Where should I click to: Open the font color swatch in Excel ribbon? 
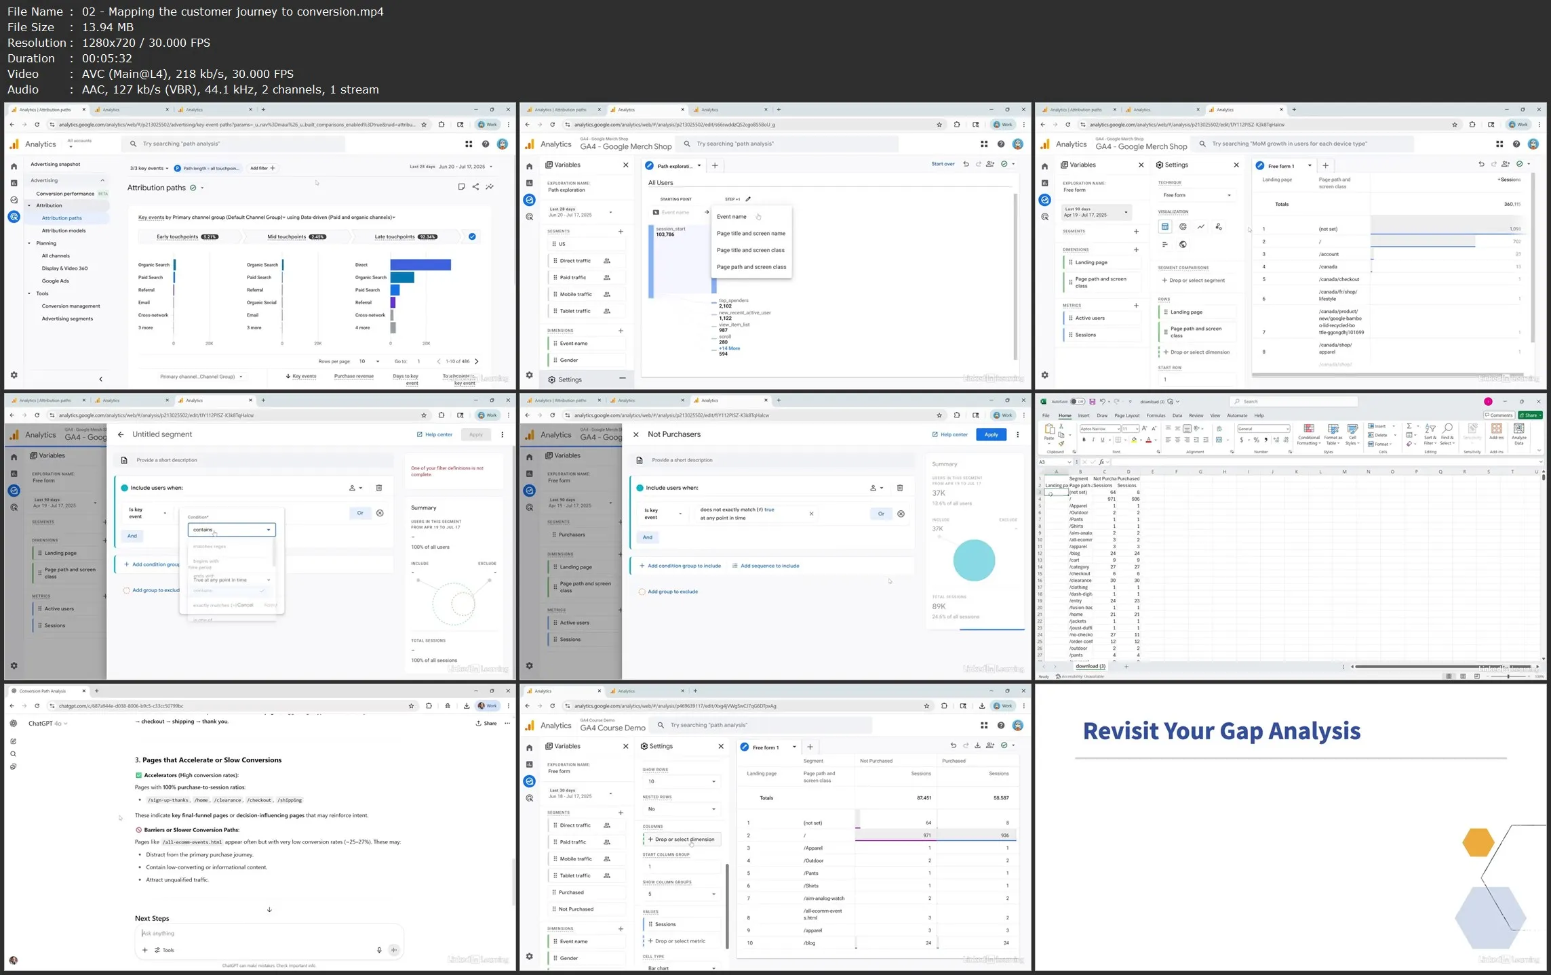[x=1149, y=440]
